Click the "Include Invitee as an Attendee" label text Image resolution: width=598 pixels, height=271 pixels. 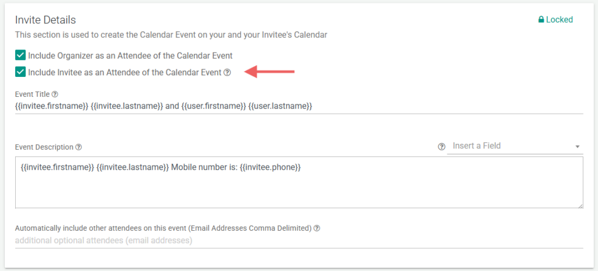click(125, 73)
